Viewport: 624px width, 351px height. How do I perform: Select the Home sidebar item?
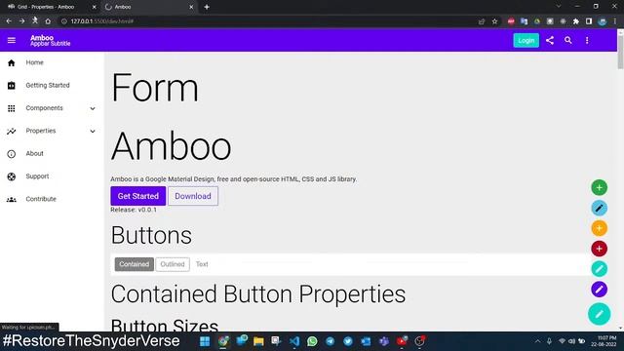52,62
